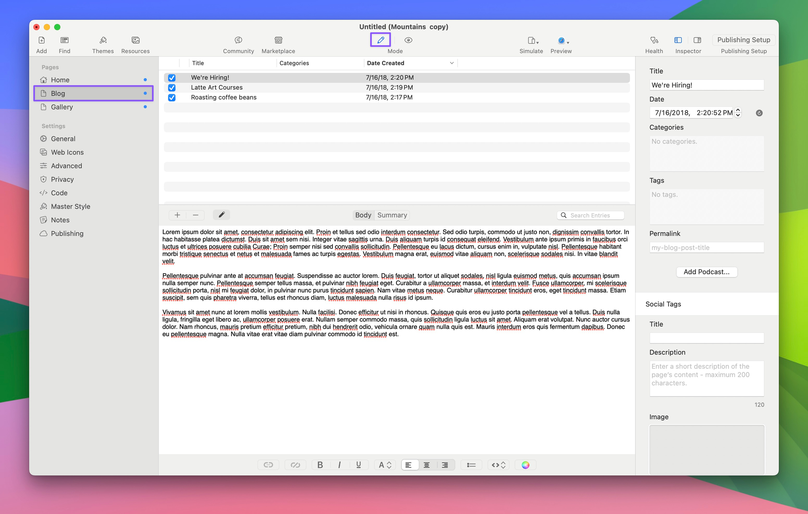Switch to preview mode with the eye icon
This screenshot has height=514, width=808.
[x=408, y=40]
